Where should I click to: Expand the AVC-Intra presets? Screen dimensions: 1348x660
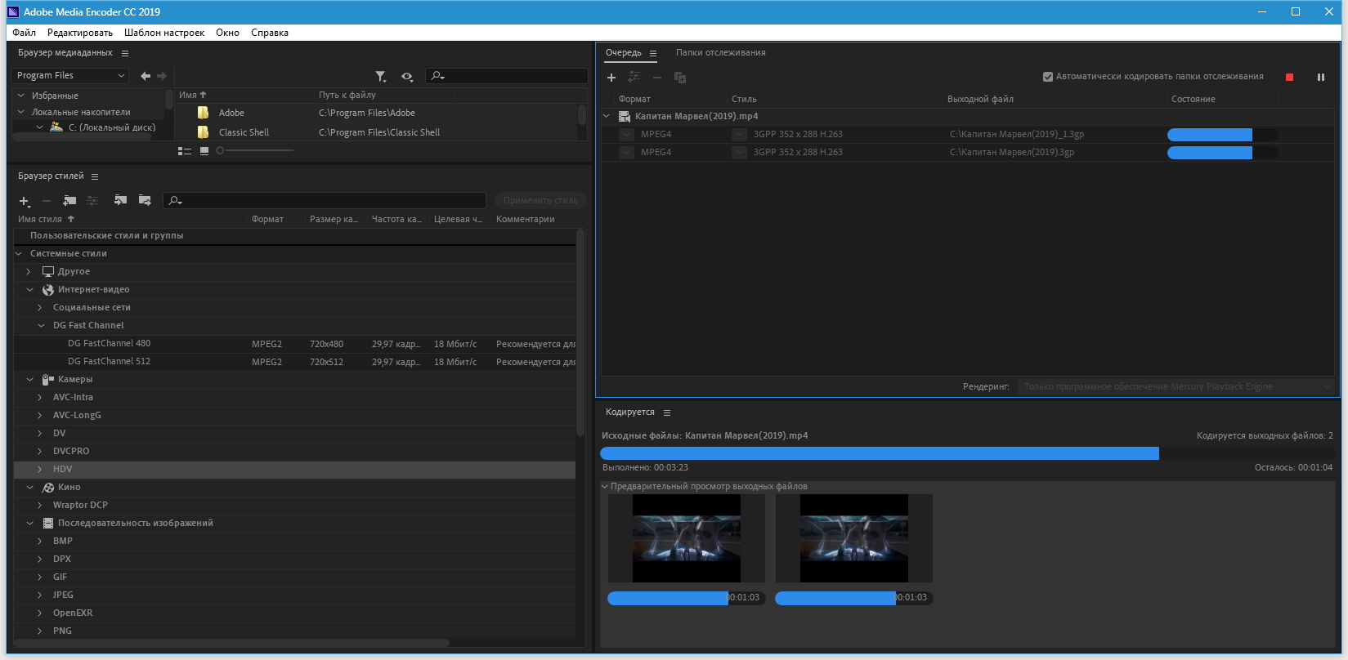click(x=40, y=398)
